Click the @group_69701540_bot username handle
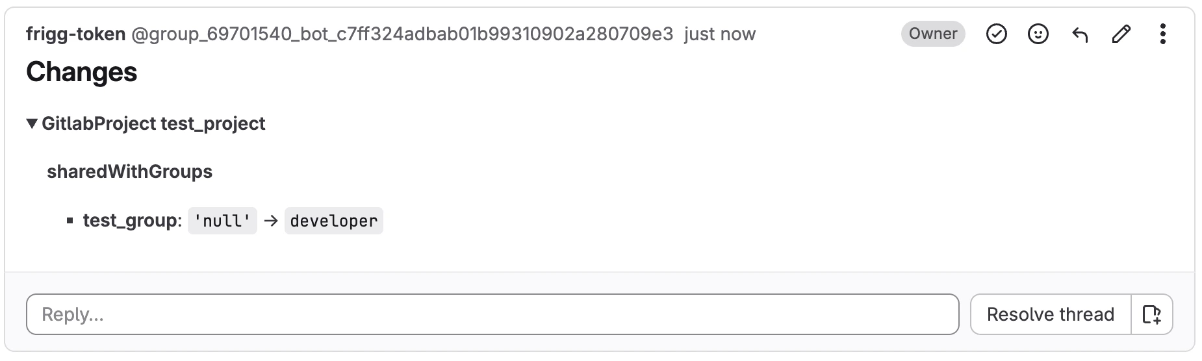The height and width of the screenshot is (361, 1202). [402, 34]
